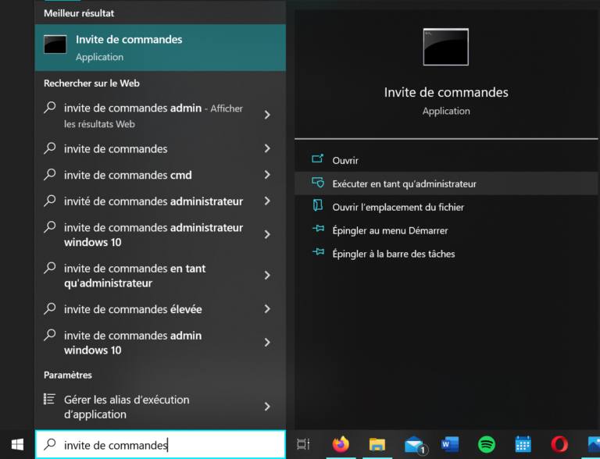Click the magnifier icon in search box

coord(50,444)
